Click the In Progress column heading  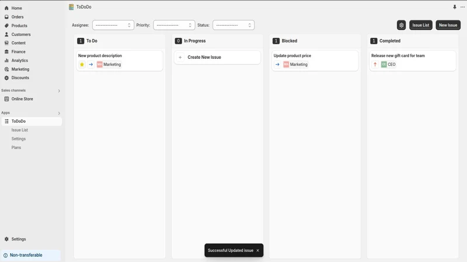(x=195, y=41)
